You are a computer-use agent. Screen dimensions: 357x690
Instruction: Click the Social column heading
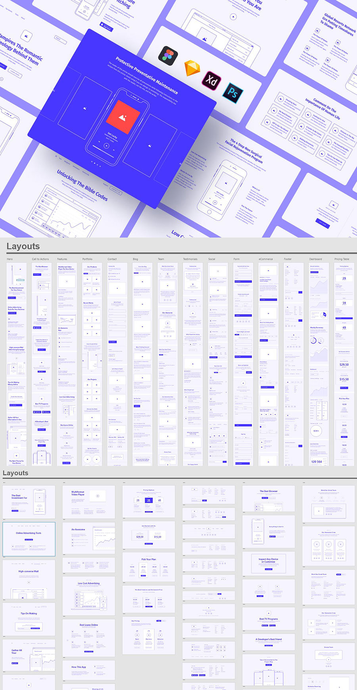click(x=212, y=259)
